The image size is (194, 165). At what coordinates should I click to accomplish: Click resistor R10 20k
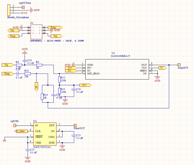[27, 74]
